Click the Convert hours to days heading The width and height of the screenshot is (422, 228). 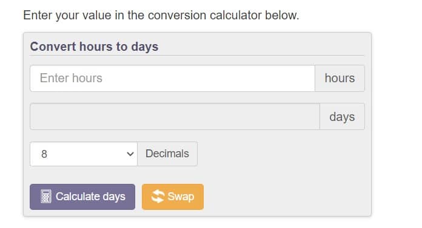[94, 47]
